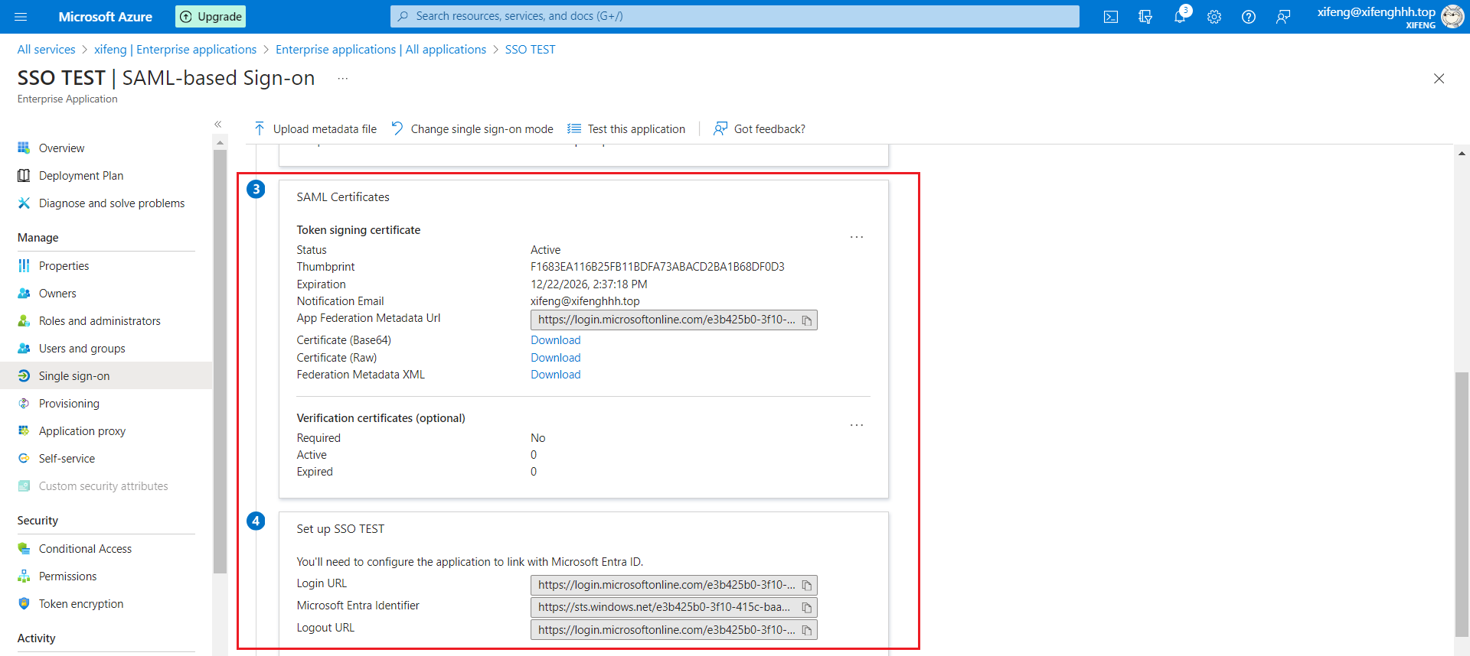The width and height of the screenshot is (1470, 656).
Task: Go to xifeng | Enterprise applications breadcrumb
Action: click(175, 49)
